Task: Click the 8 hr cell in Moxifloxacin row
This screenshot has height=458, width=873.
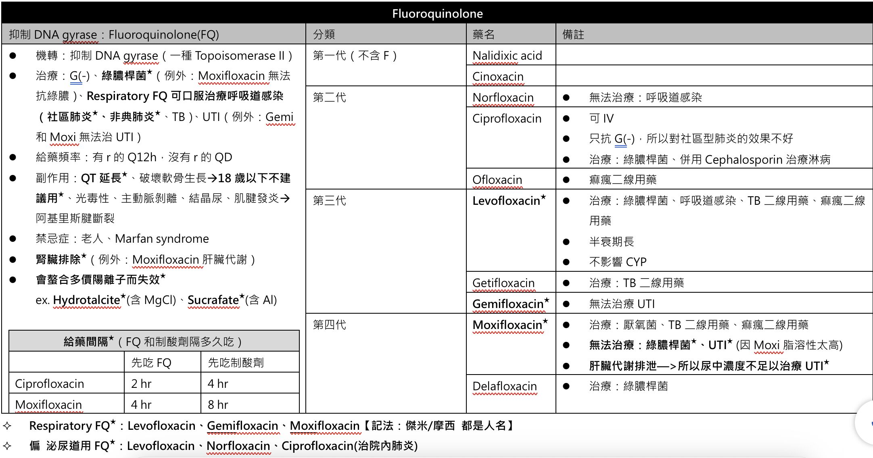Action: click(218, 404)
